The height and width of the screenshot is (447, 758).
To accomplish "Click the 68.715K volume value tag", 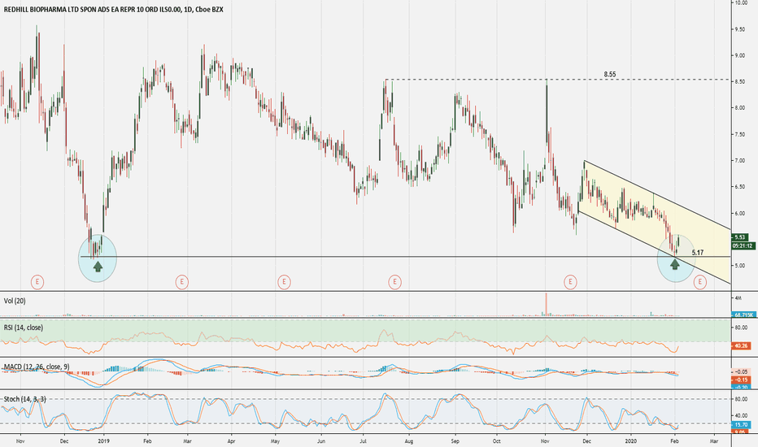I will 743,315.
